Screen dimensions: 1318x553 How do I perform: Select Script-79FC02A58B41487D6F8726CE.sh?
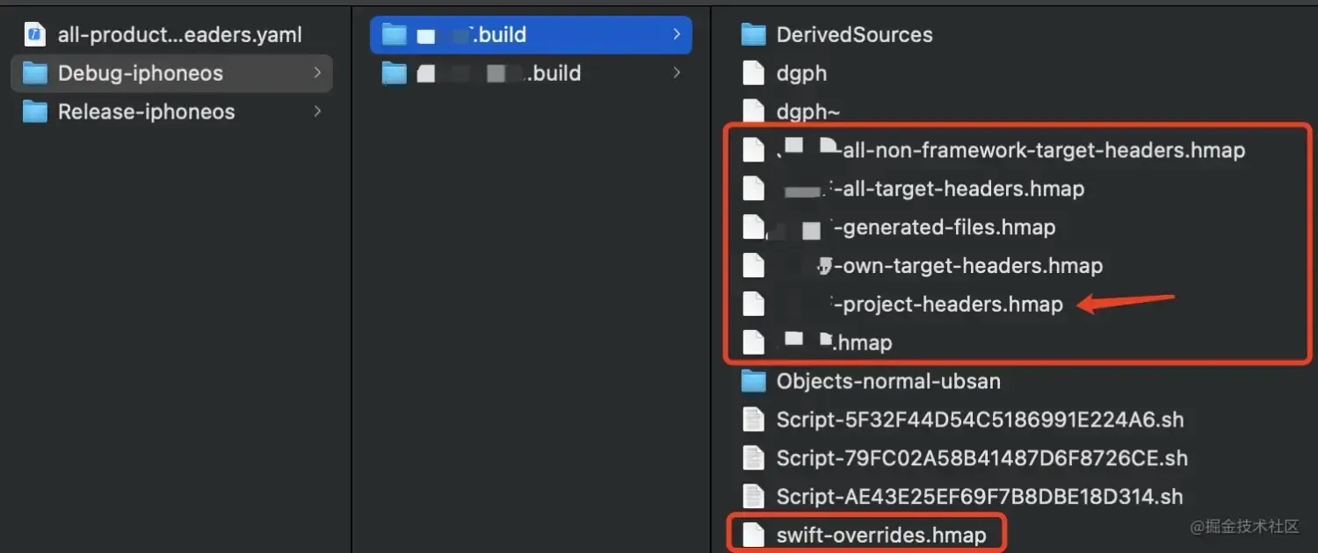981,458
